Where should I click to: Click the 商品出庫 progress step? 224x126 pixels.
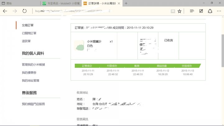pos(162,66)
